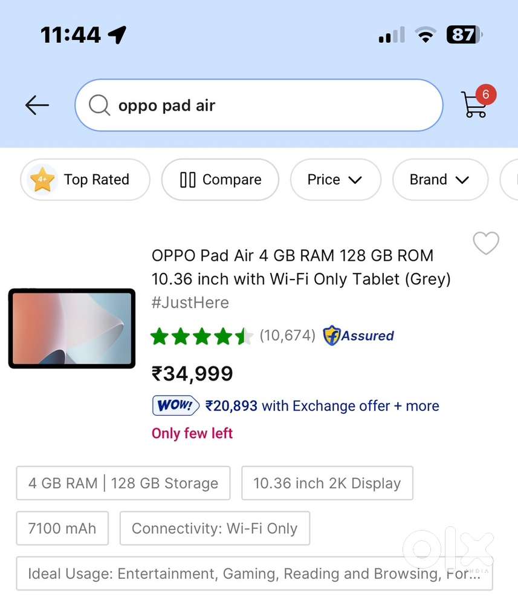Tap the green star rating
This screenshot has height=605, width=518.
click(x=202, y=336)
